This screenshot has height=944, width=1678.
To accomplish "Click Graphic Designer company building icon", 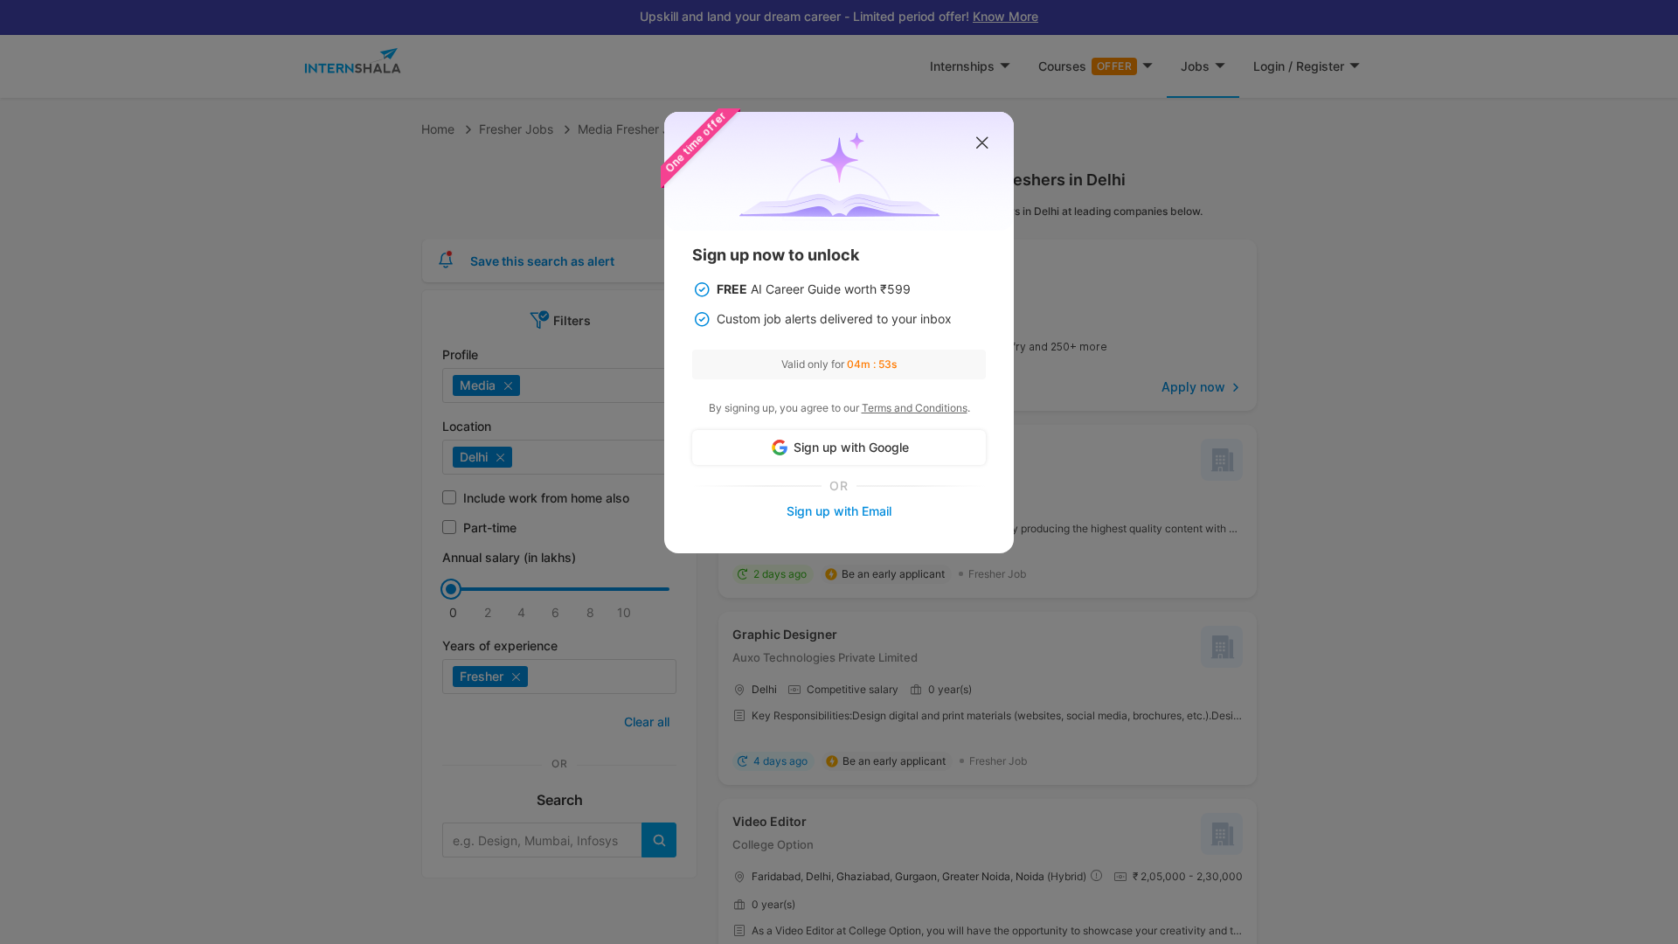I will tap(1221, 647).
